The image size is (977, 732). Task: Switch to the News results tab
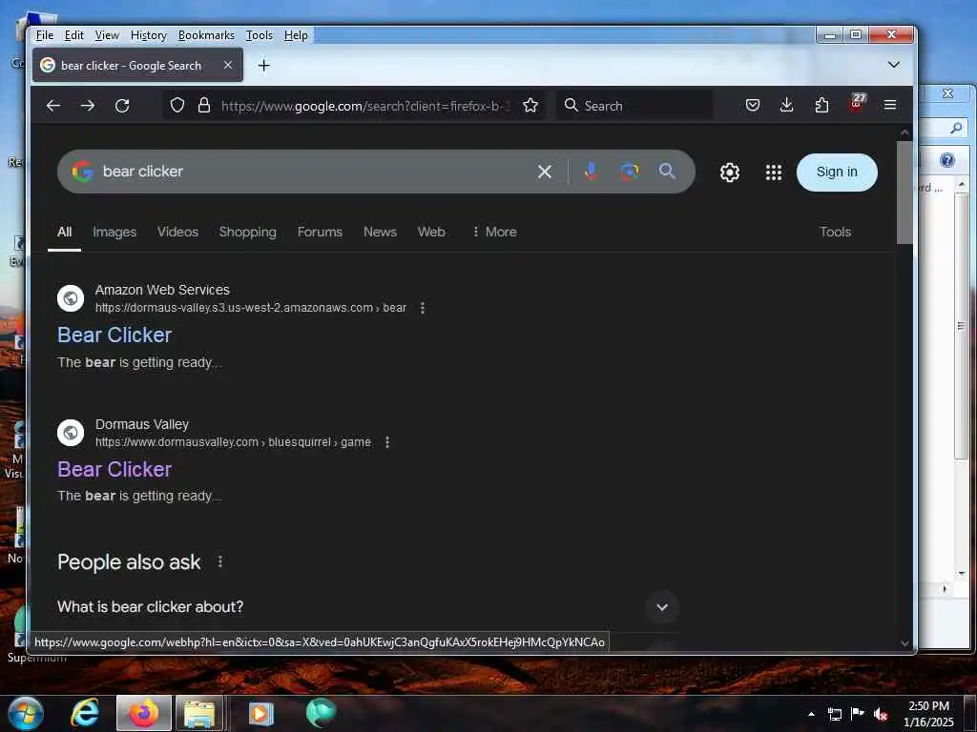(380, 232)
